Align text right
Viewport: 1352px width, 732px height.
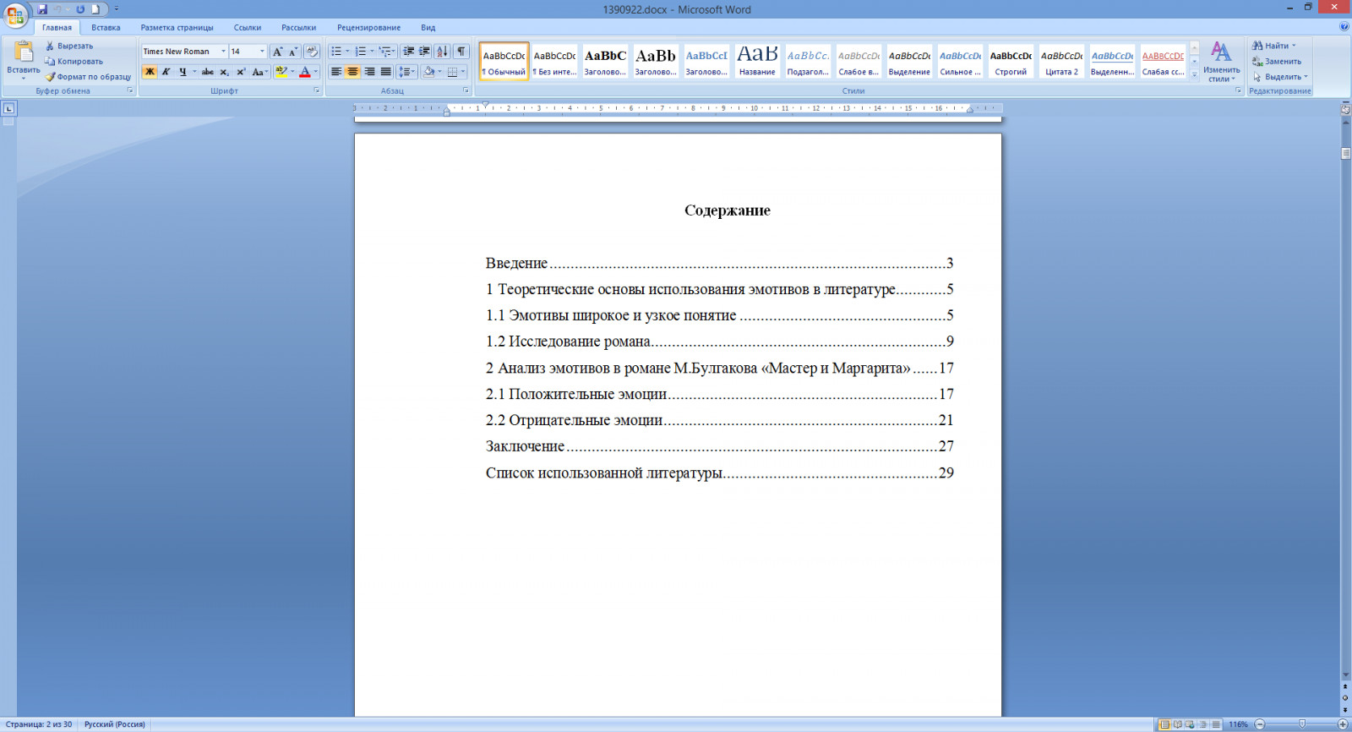(x=369, y=72)
